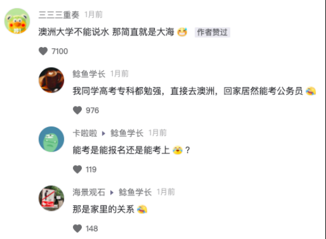Image resolution: width=326 pixels, height=239 pixels.
Task: Like 卡啦啦's reply with 119 likes
Action: [77, 170]
